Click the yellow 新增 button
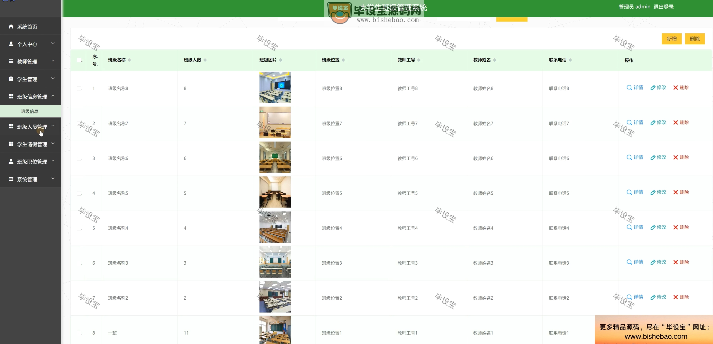 672,39
